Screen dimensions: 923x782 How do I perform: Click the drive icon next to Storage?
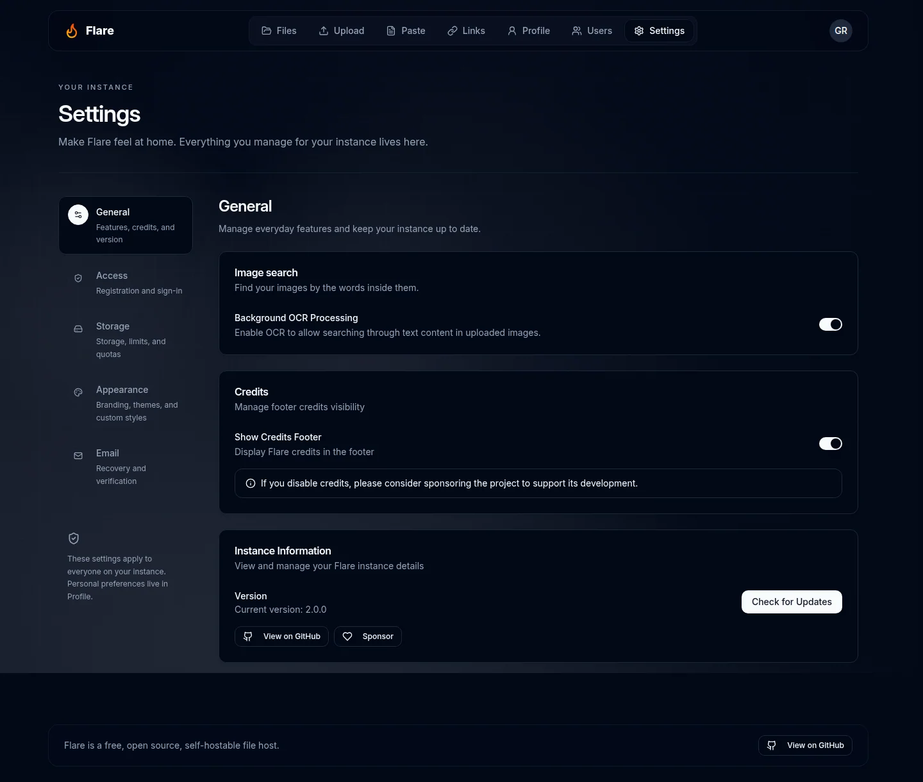pyautogui.click(x=78, y=329)
